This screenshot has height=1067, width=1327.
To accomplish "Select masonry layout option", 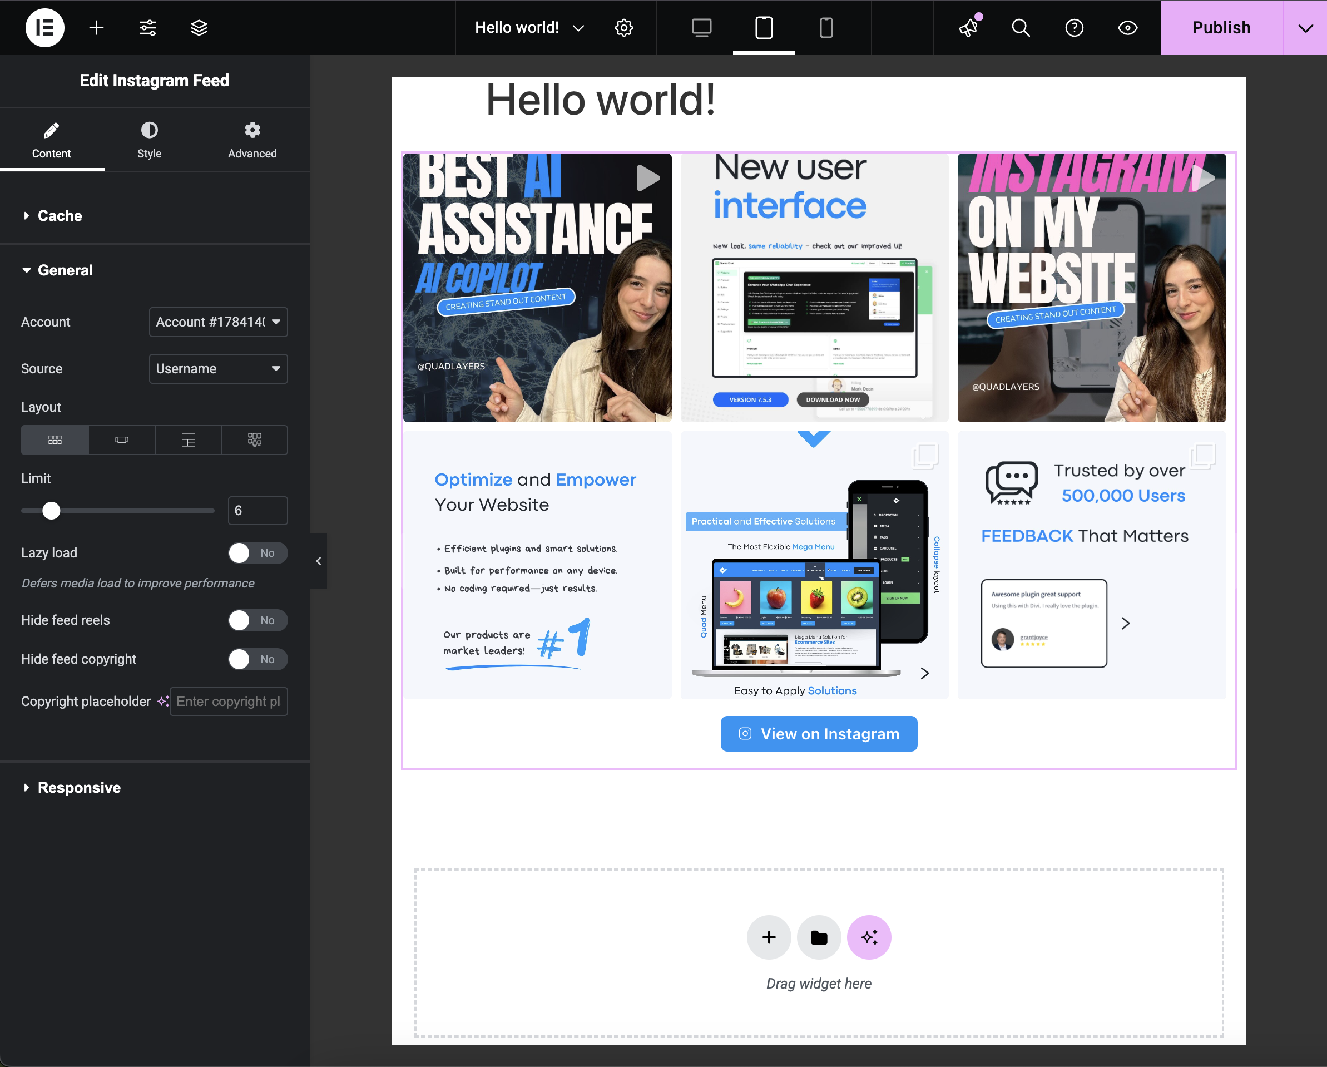I will (255, 439).
